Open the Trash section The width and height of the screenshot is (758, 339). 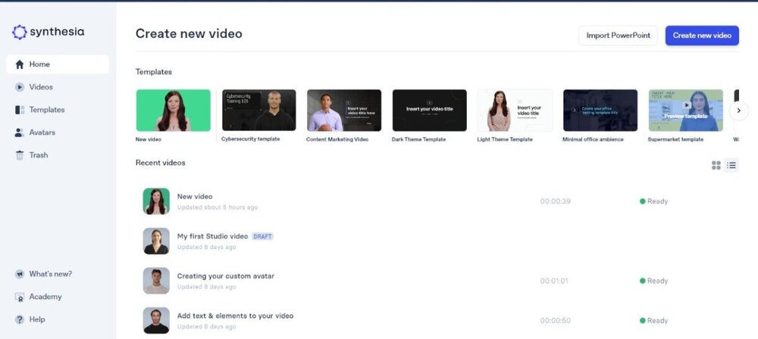[x=38, y=155]
